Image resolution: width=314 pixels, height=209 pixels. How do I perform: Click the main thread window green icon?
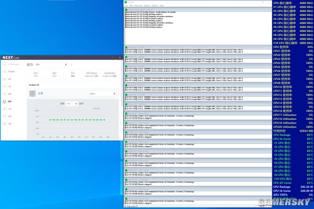click(x=126, y=10)
